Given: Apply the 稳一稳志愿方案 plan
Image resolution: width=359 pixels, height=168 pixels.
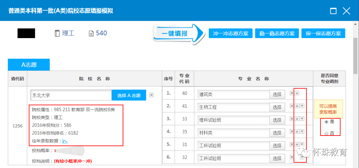Looking at the screenshot, I should click(277, 33).
